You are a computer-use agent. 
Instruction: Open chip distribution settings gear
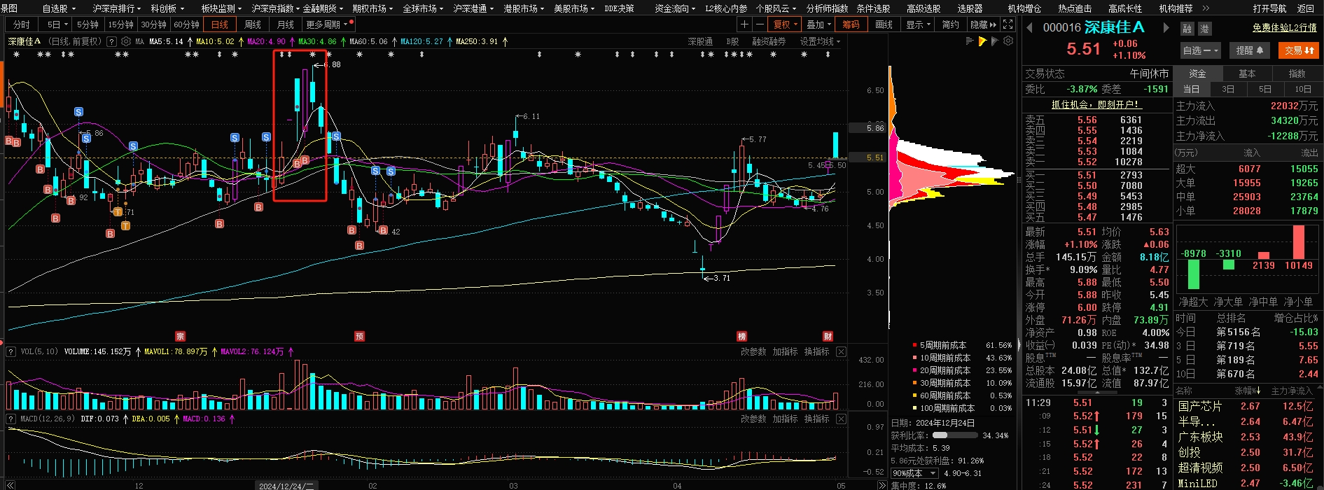[1008, 41]
